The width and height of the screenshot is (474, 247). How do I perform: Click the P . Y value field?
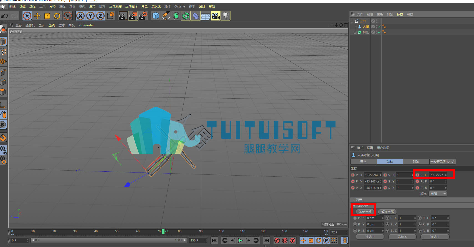pos(373,181)
